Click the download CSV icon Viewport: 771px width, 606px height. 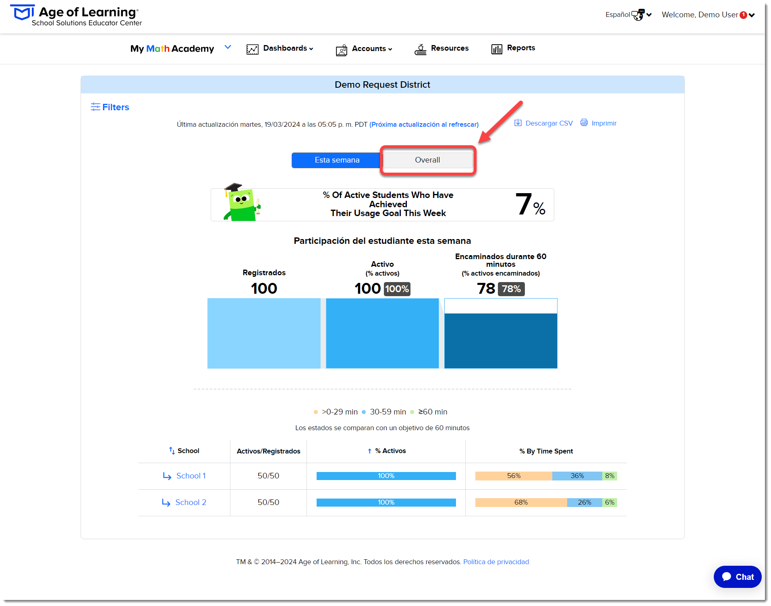click(518, 123)
